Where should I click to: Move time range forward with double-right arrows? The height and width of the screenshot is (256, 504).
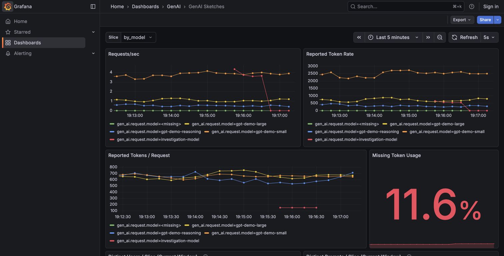tap(428, 37)
